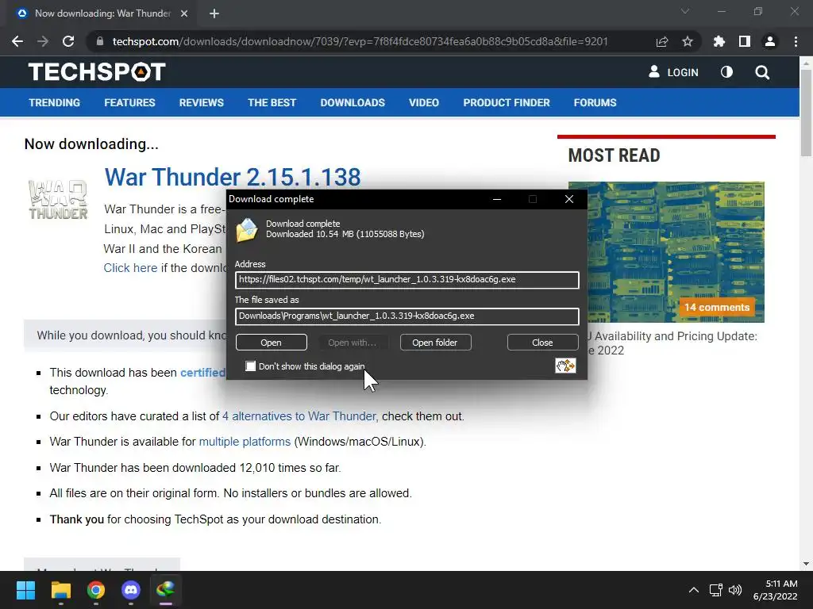Open File Explorer from taskbar
This screenshot has width=813, height=609.
[x=61, y=590]
